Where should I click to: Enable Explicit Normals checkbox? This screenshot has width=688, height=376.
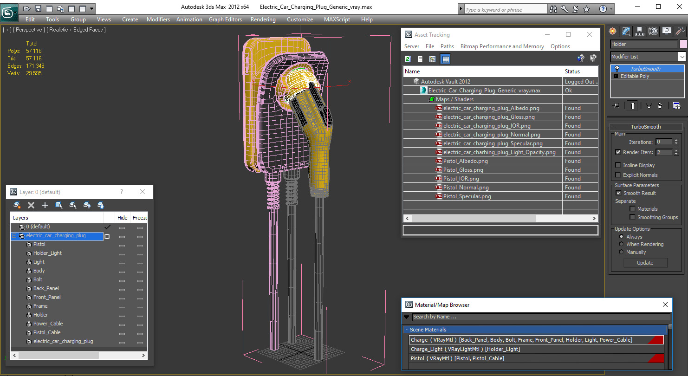tap(618, 175)
